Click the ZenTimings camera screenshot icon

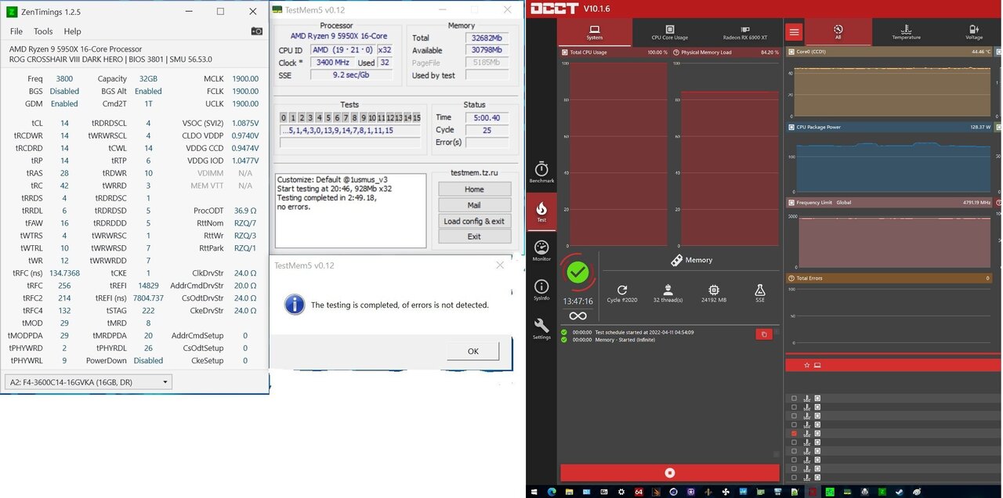coord(256,31)
